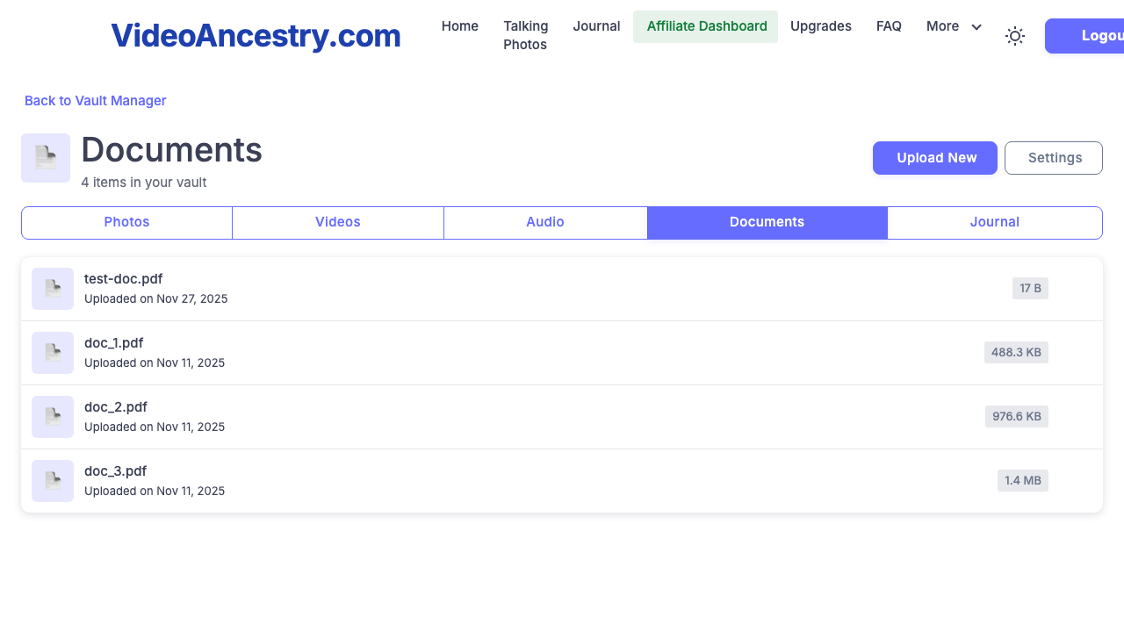Expand the More navigation dropdown
This screenshot has height=632, width=1124.
pyautogui.click(x=954, y=26)
